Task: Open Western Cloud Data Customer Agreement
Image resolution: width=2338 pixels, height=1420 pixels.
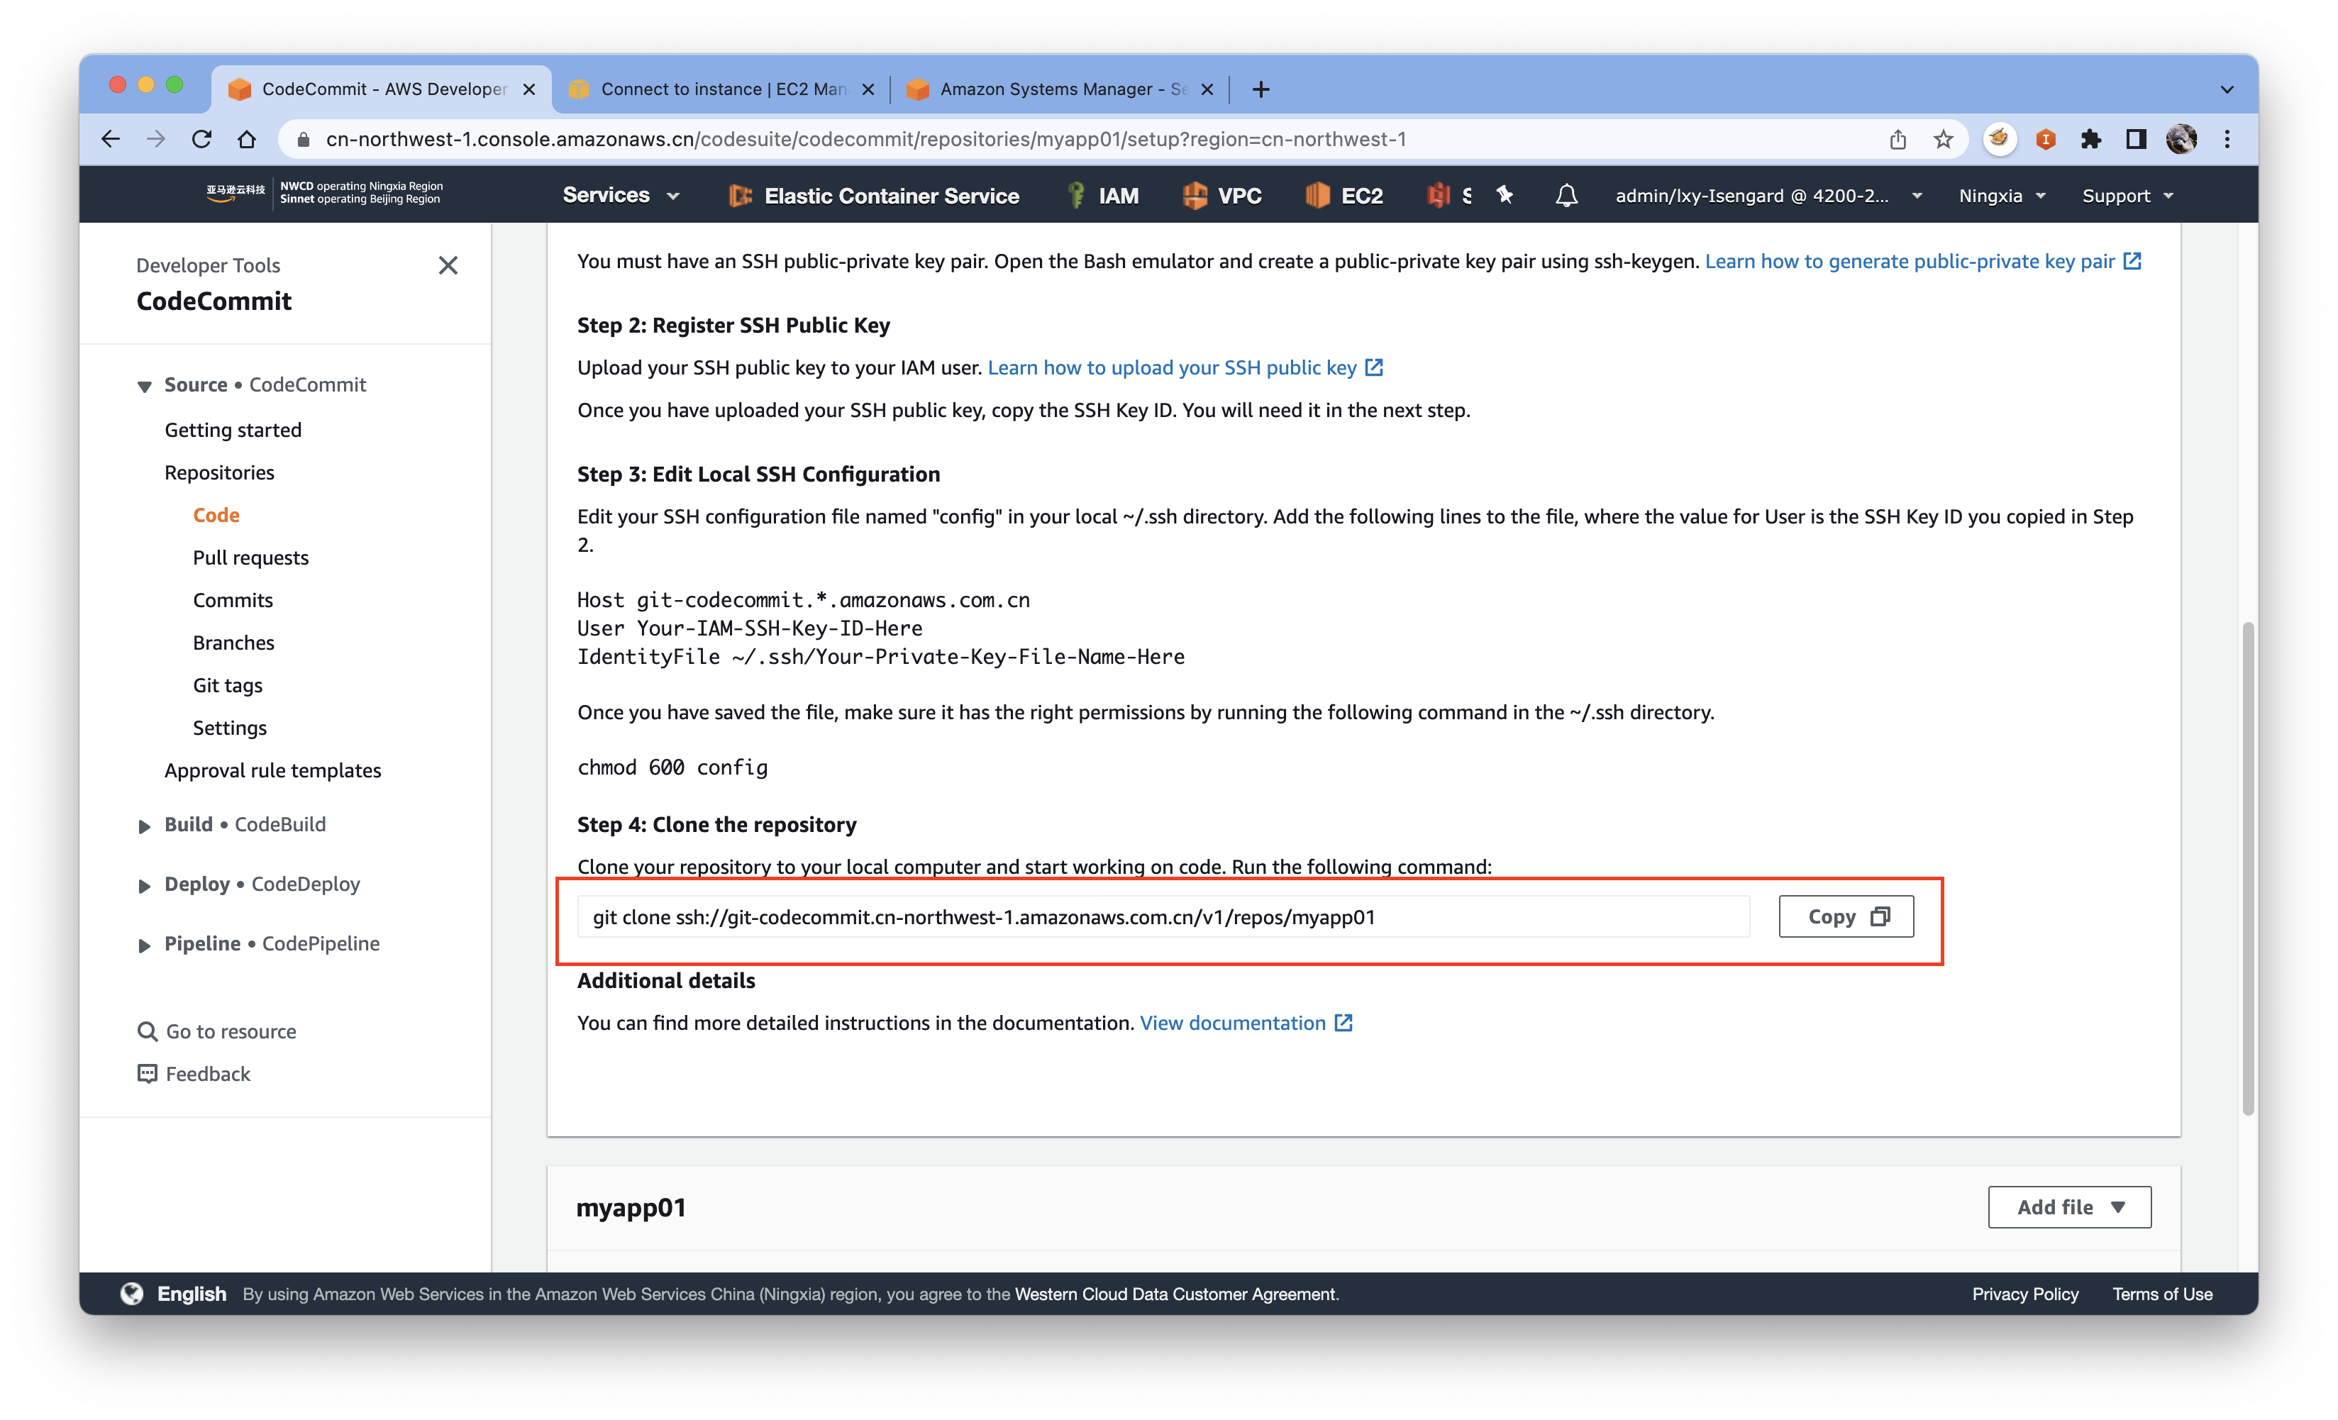Action: 1175,1294
